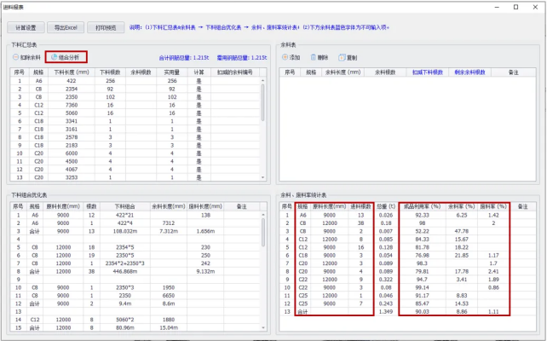The image size is (547, 341).
Task: Click the 下料长度 column header in 下料汇总表
Action: pos(72,73)
